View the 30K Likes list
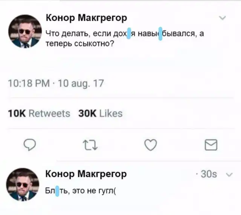The height and width of the screenshot is (215, 241). (100, 113)
